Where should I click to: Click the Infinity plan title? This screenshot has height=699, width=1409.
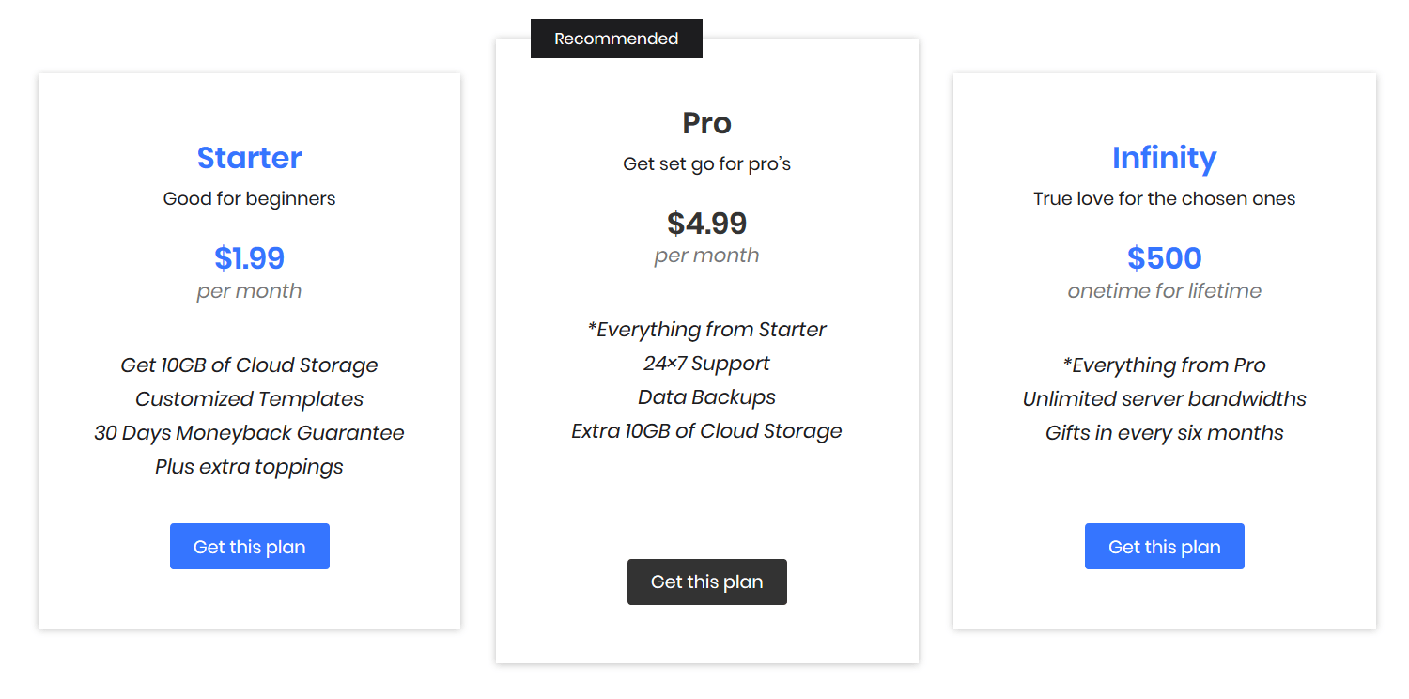[1164, 158]
